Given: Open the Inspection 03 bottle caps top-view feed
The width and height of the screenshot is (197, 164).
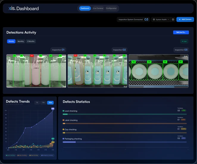Looking at the screenshot, I should pyautogui.click(x=158, y=71).
